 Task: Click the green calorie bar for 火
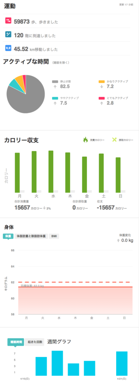(34, 172)
